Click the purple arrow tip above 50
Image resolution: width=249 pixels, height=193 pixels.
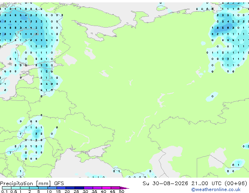click(124, 188)
